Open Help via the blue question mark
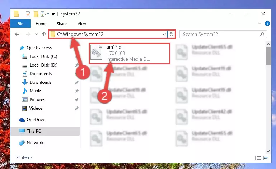The image size is (276, 169). click(267, 23)
